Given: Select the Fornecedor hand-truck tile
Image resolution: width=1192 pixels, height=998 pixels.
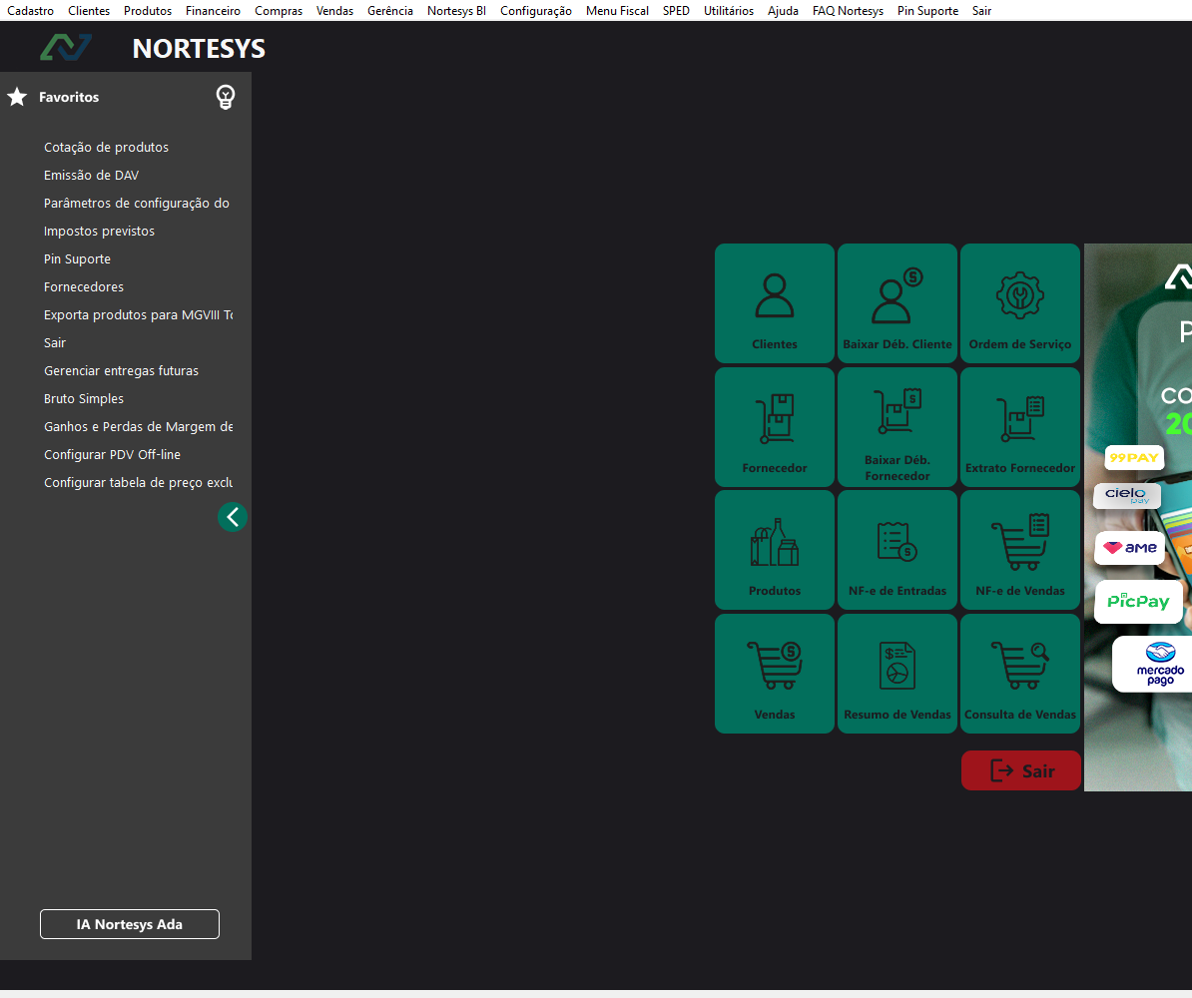Looking at the screenshot, I should click(774, 426).
